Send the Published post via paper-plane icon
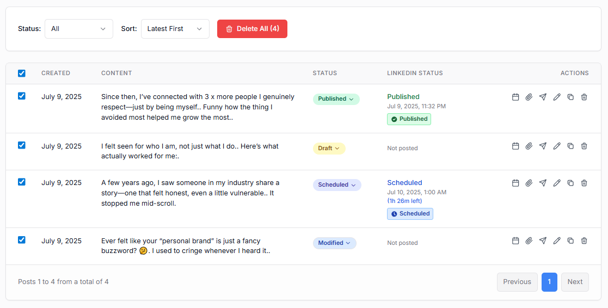This screenshot has width=608, height=308. (x=543, y=97)
